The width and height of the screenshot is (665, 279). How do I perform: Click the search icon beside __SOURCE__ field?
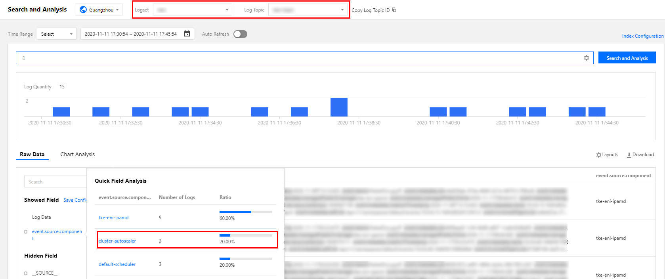pos(26,273)
